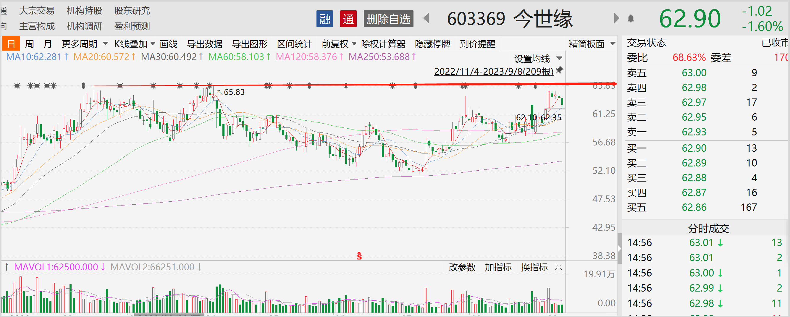Click the MAVOL1:62500.000 label
Viewport: 790px width, 317px height.
point(60,267)
